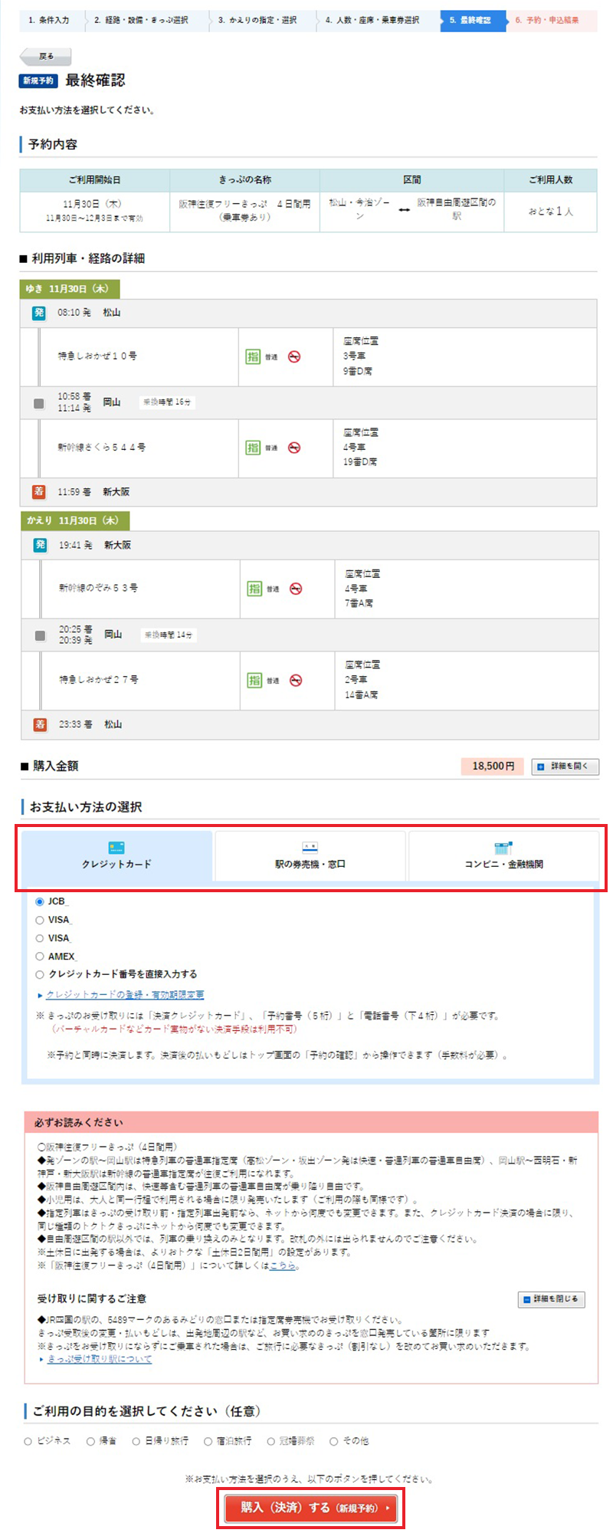Screen dimensions: 613x1533
Task: Click the orange 着 arrival icon at 新大阪 11:59
Action: pos(39,492)
